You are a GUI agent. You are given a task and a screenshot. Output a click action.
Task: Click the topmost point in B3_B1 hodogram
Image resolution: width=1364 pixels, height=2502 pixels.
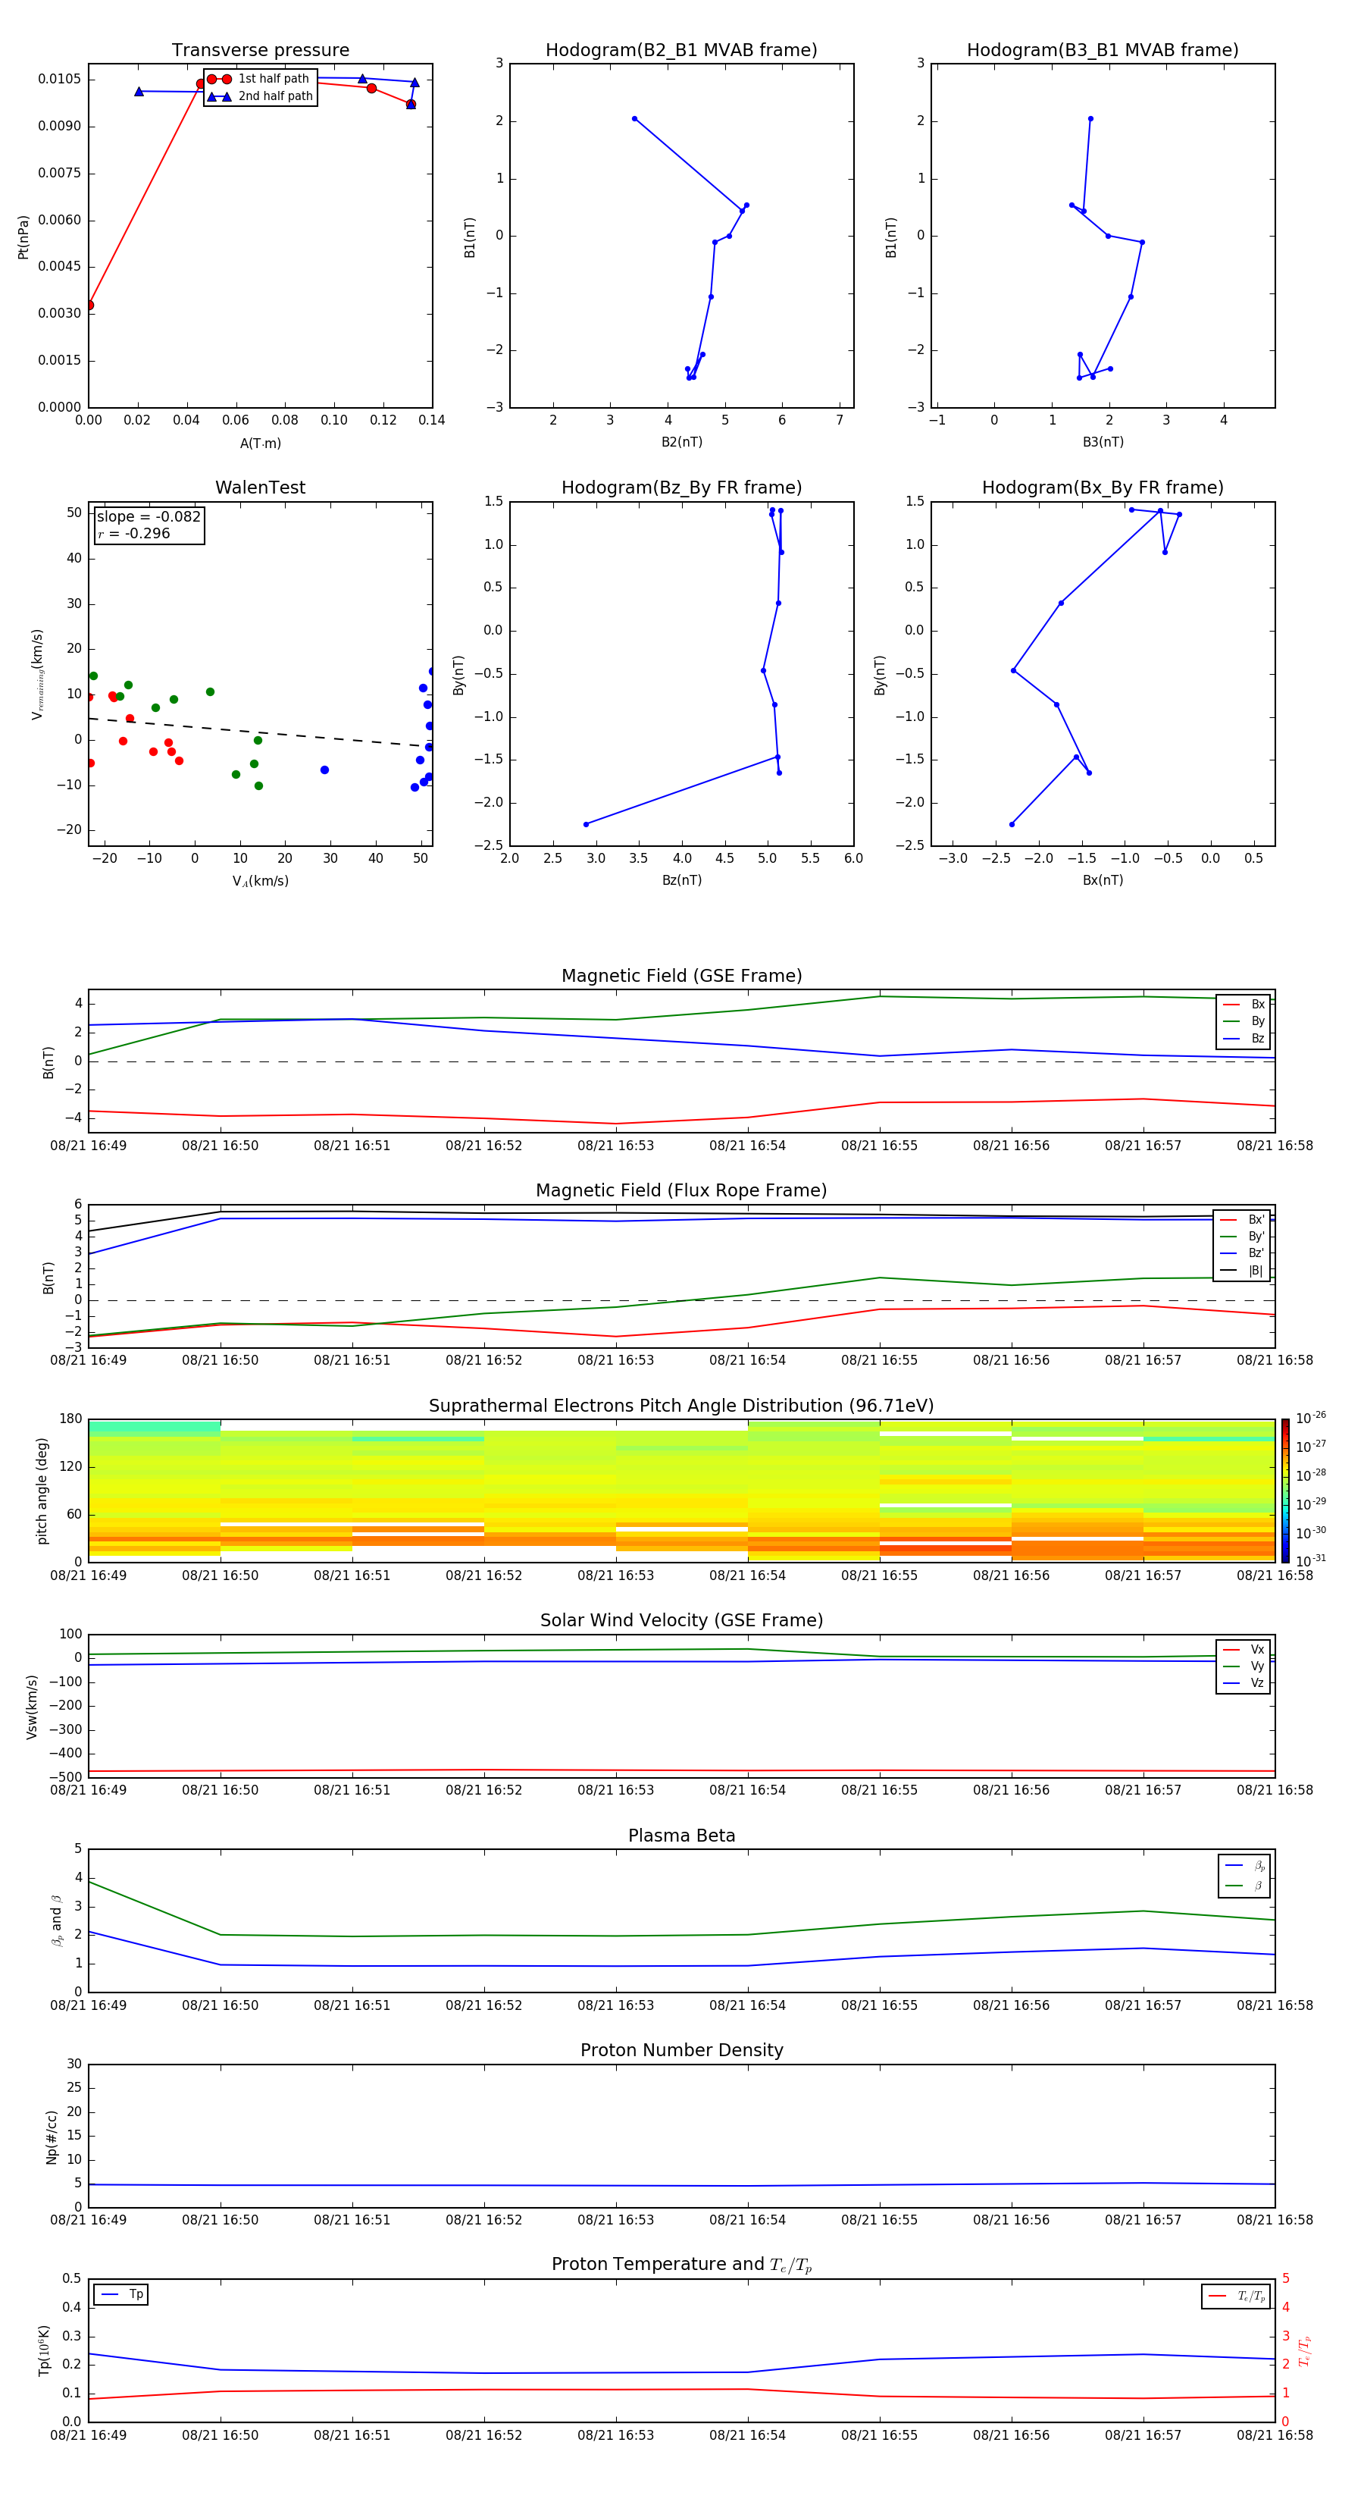(x=1090, y=118)
